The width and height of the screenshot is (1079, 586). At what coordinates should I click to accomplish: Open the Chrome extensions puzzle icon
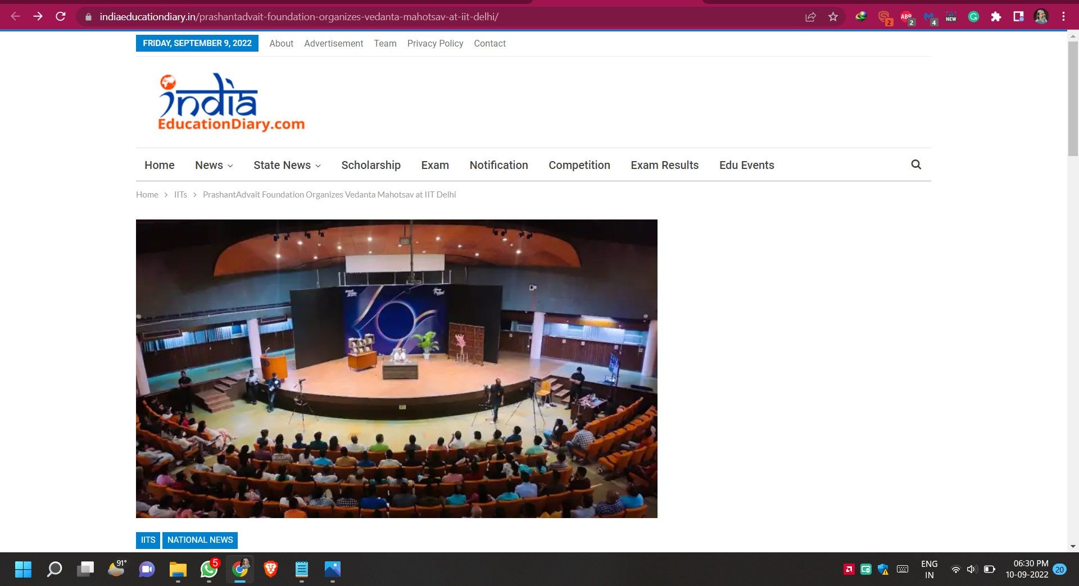[996, 17]
